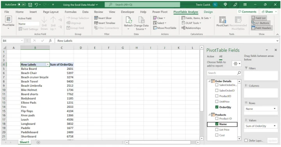This screenshot has height=147, width=281.
Task: Click Insert Timeline
Action: [105, 23]
